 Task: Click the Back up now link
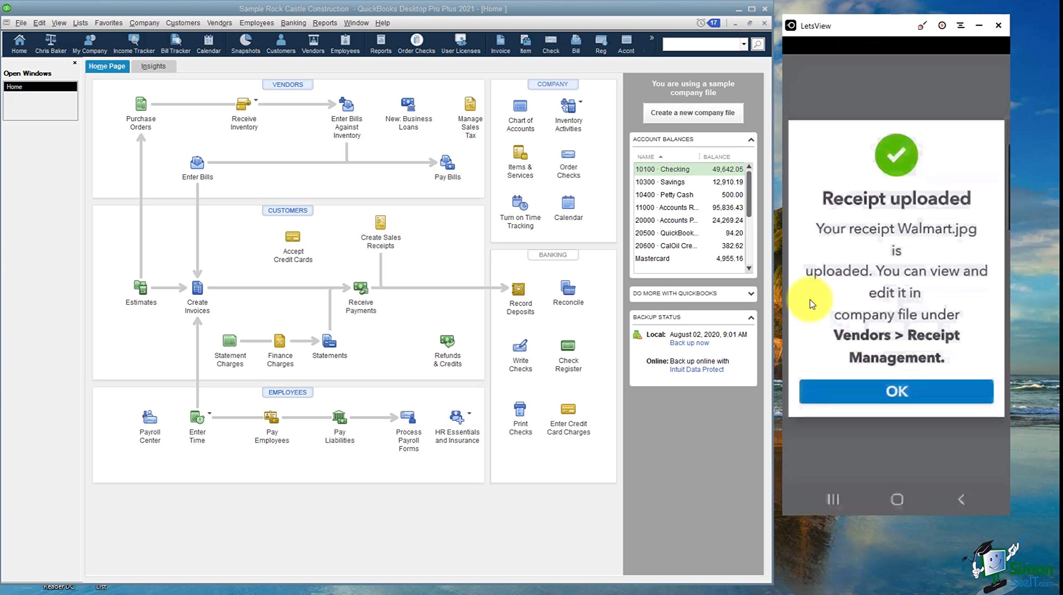click(x=689, y=343)
